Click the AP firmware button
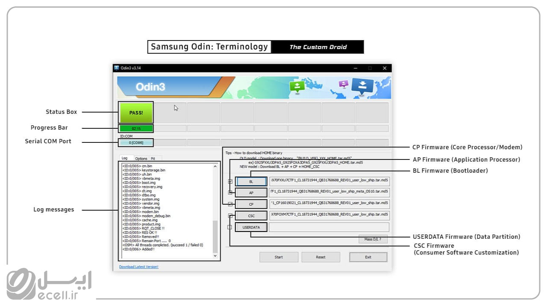 pos(251,193)
